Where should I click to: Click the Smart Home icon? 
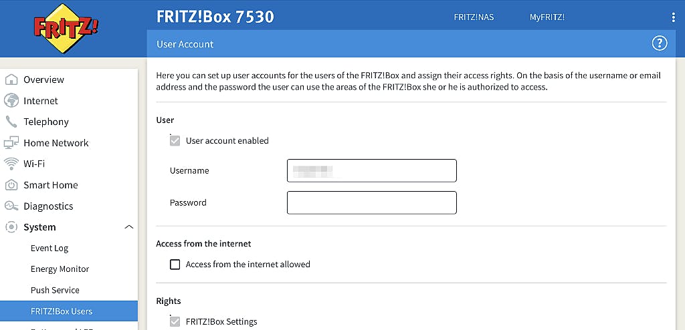coord(11,185)
